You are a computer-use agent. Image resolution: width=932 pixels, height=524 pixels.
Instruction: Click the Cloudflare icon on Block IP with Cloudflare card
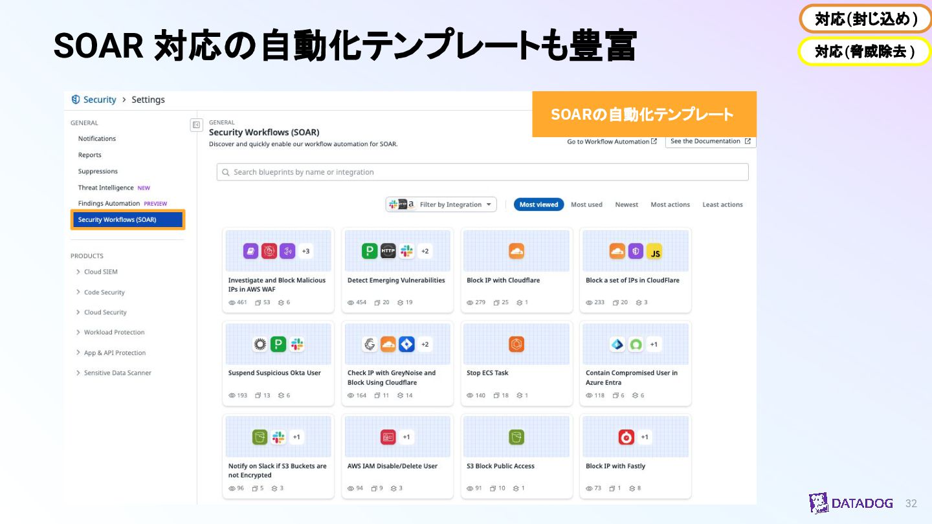pyautogui.click(x=516, y=251)
